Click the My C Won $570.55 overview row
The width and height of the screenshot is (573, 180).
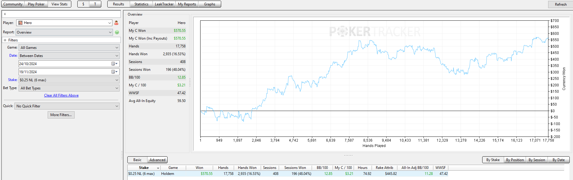[157, 31]
